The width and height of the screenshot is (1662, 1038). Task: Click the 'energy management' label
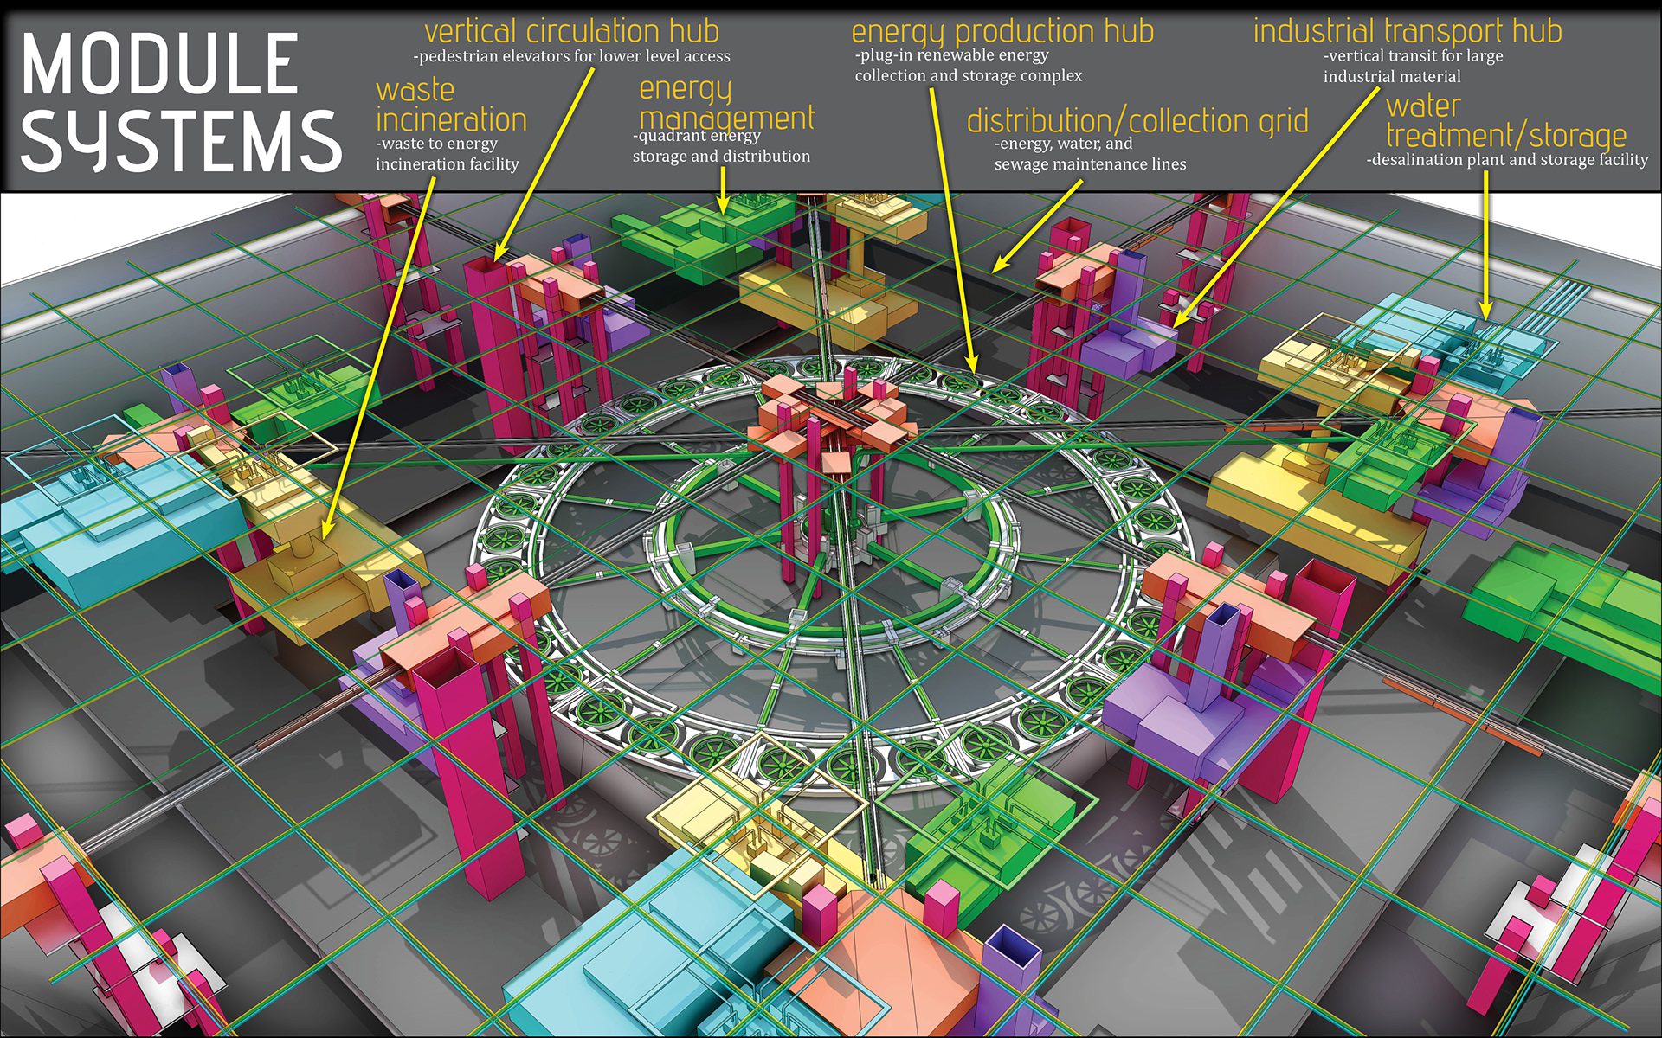(x=725, y=103)
